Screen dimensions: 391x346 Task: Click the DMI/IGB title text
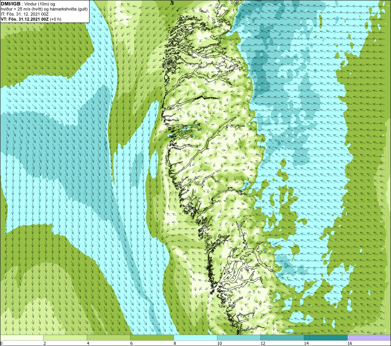click(x=11, y=4)
